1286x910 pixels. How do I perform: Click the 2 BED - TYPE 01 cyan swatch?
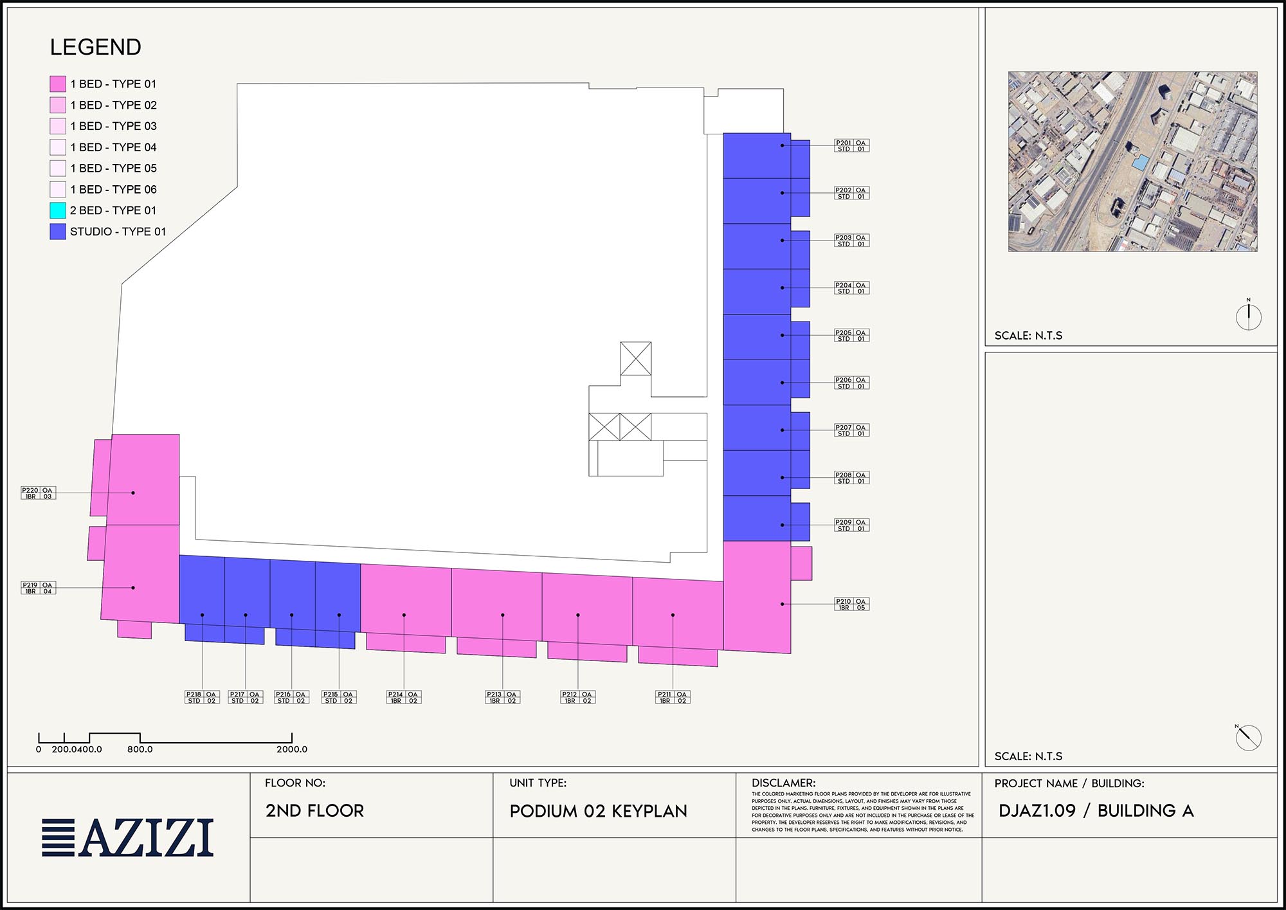58,210
